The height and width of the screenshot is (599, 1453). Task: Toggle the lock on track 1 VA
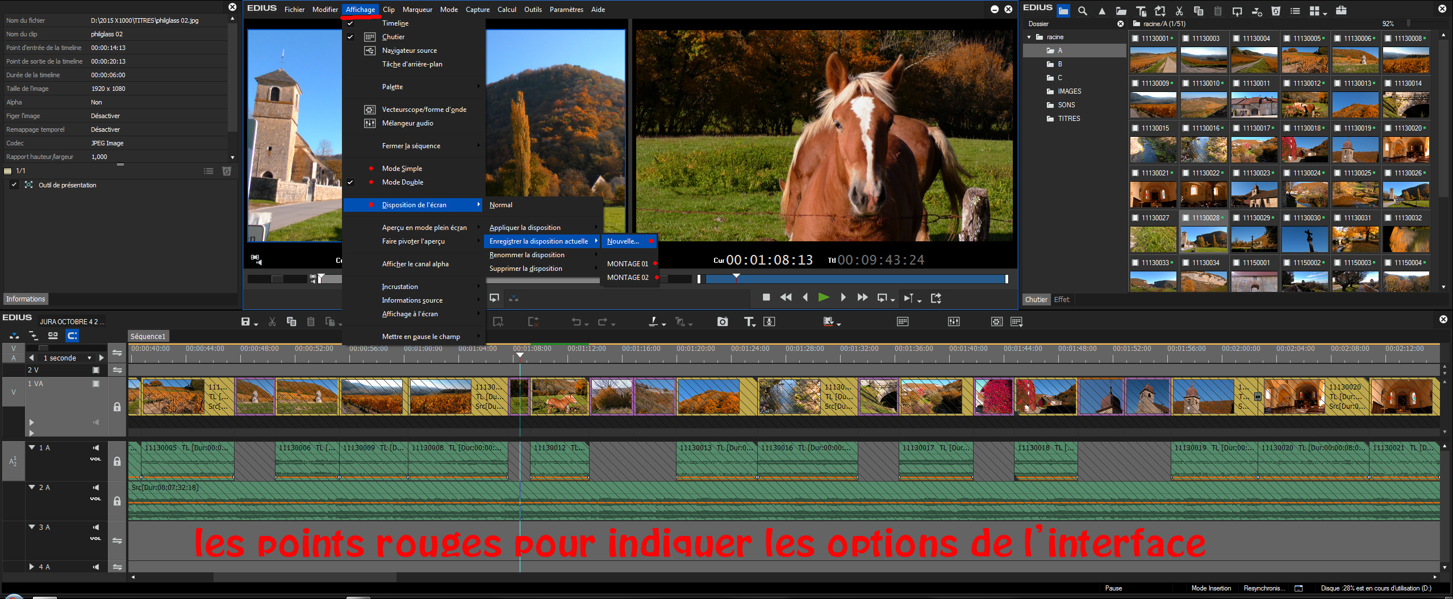click(x=117, y=407)
